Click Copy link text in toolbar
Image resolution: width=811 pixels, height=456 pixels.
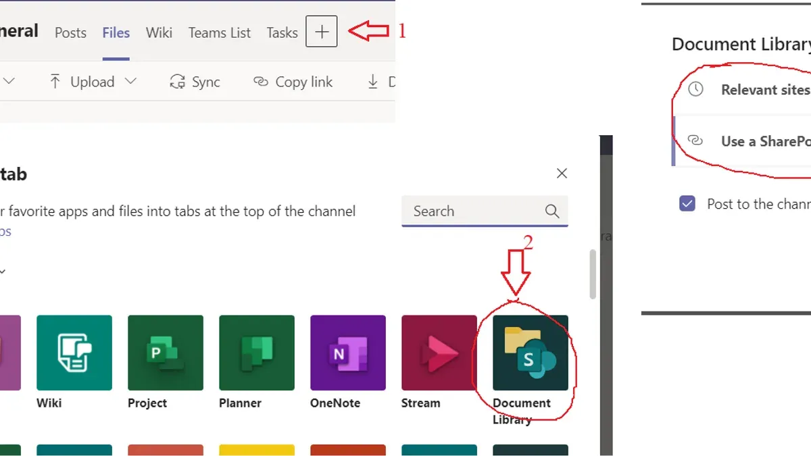pos(304,82)
